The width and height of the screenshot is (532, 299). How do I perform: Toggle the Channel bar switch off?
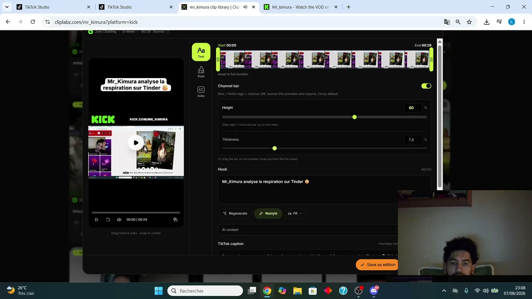pyautogui.click(x=426, y=86)
